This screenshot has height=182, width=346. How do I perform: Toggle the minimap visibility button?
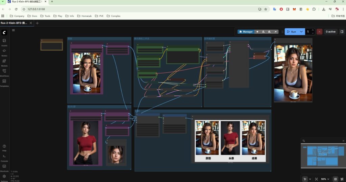(335, 179)
